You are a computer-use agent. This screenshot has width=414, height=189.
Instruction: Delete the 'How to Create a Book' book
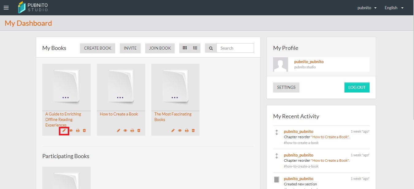139,130
